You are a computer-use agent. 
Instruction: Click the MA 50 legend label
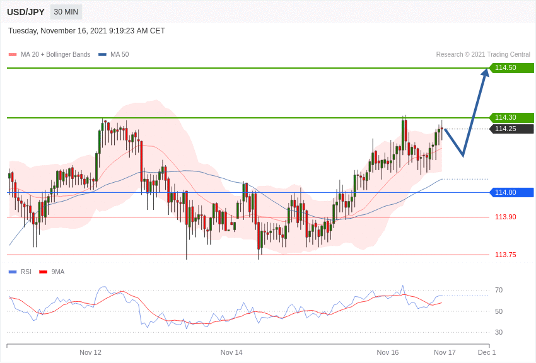(120, 55)
